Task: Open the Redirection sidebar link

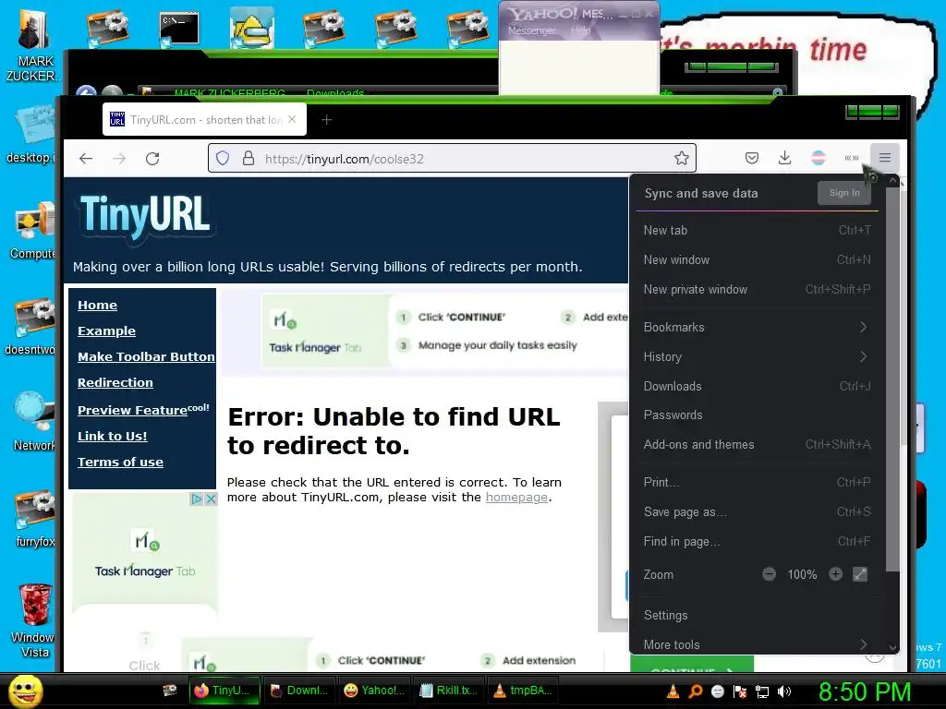Action: coord(115,383)
